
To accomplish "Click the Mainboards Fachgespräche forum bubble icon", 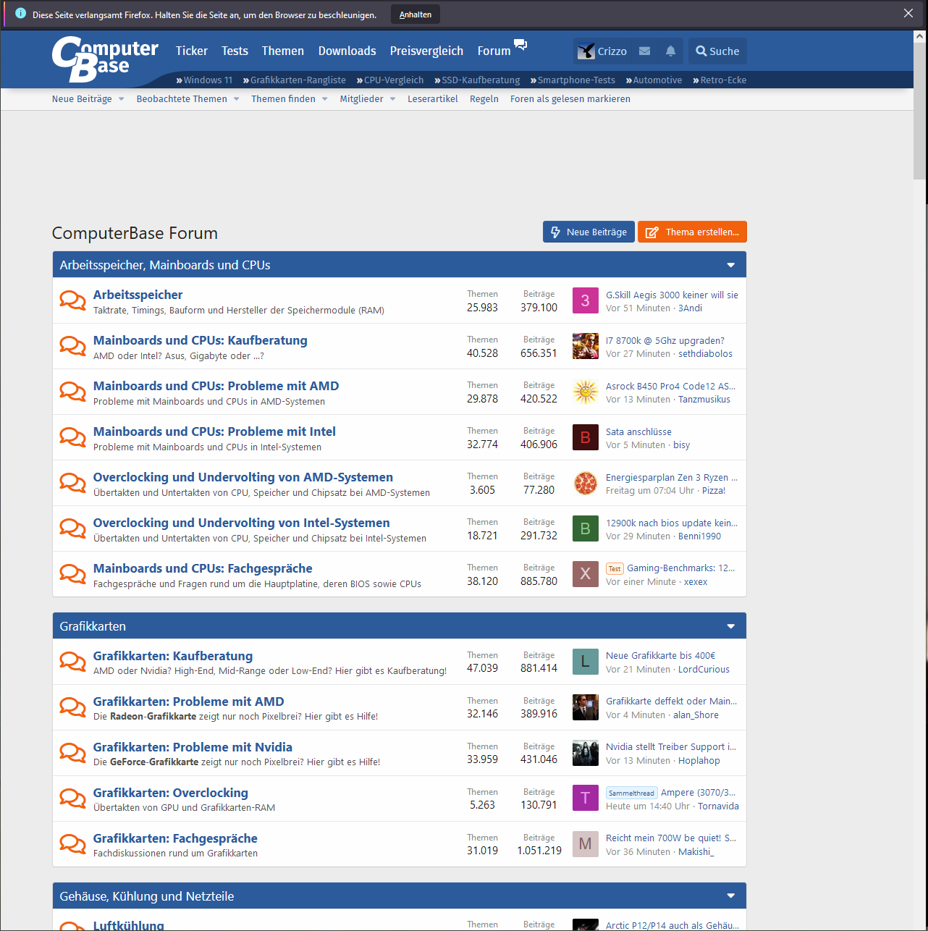I will tap(72, 573).
